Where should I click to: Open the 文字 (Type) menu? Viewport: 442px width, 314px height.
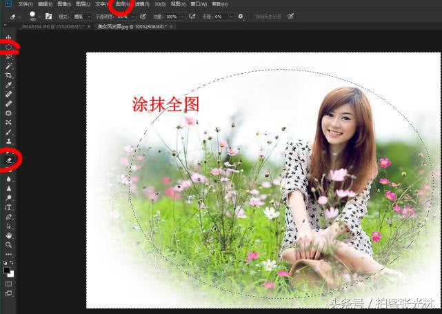click(102, 4)
